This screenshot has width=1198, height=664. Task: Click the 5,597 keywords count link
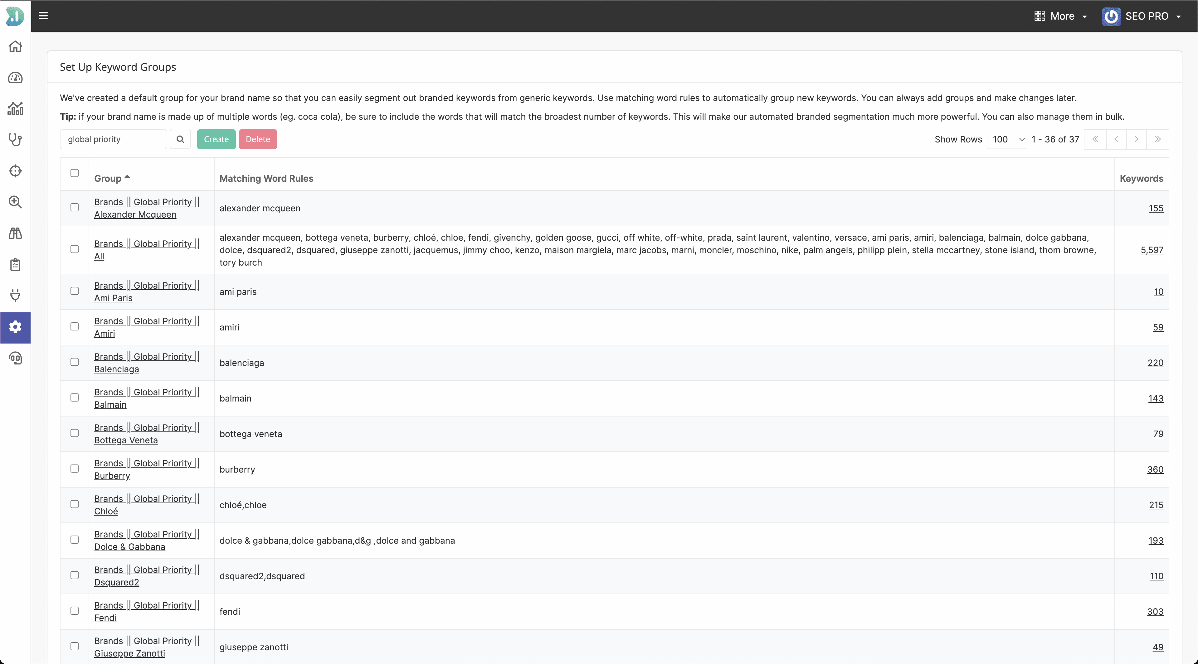1152,250
